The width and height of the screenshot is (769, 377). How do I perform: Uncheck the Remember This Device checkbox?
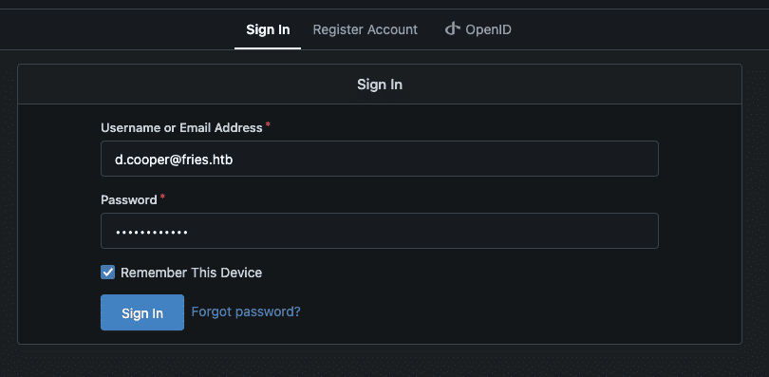pyautogui.click(x=107, y=273)
